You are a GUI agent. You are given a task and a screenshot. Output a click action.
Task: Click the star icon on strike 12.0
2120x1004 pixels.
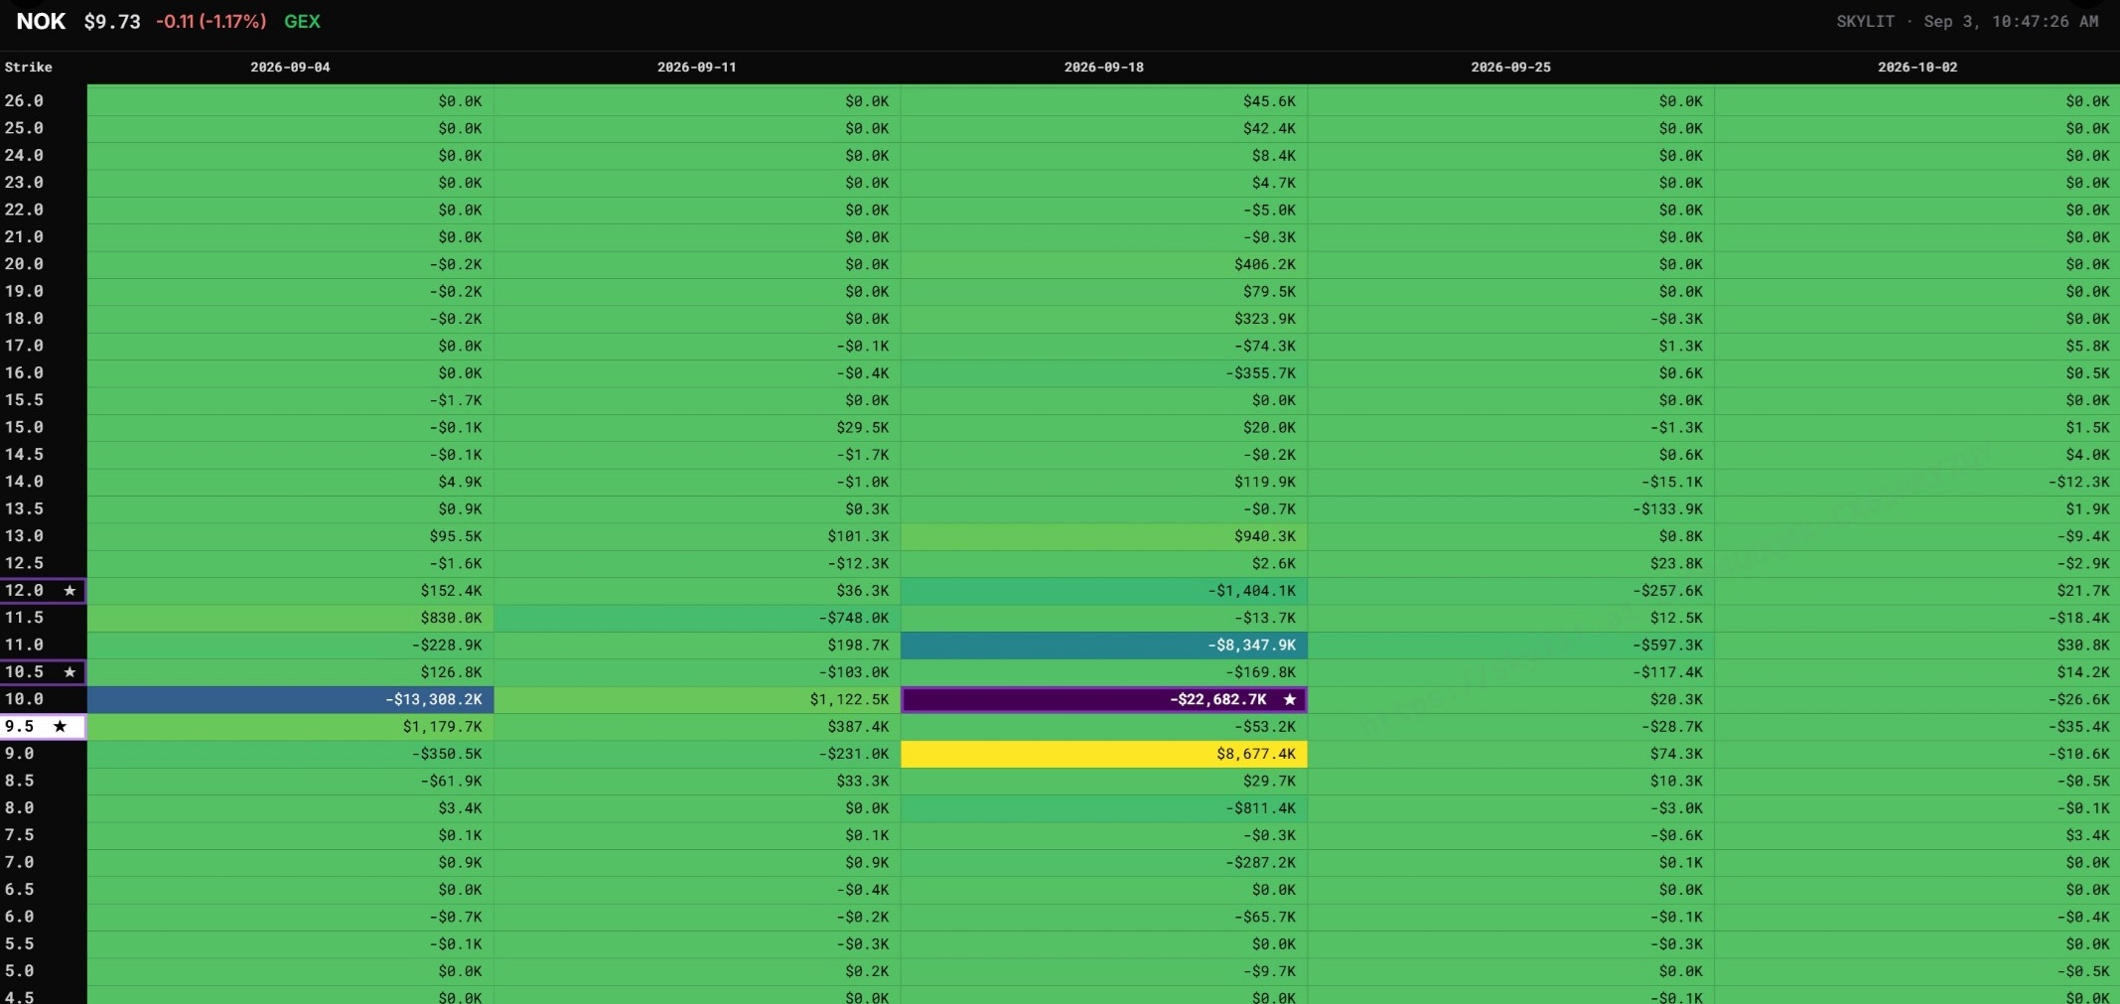[x=70, y=591]
